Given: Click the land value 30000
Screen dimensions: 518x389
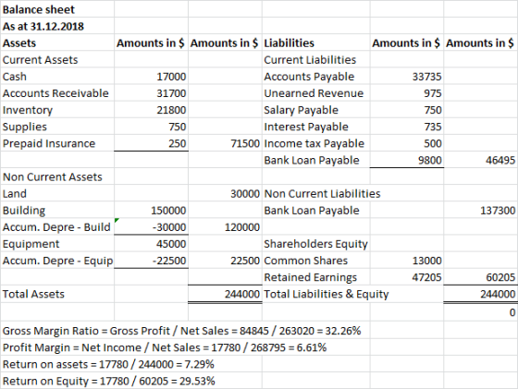Looking at the screenshot, I should (x=226, y=193).
